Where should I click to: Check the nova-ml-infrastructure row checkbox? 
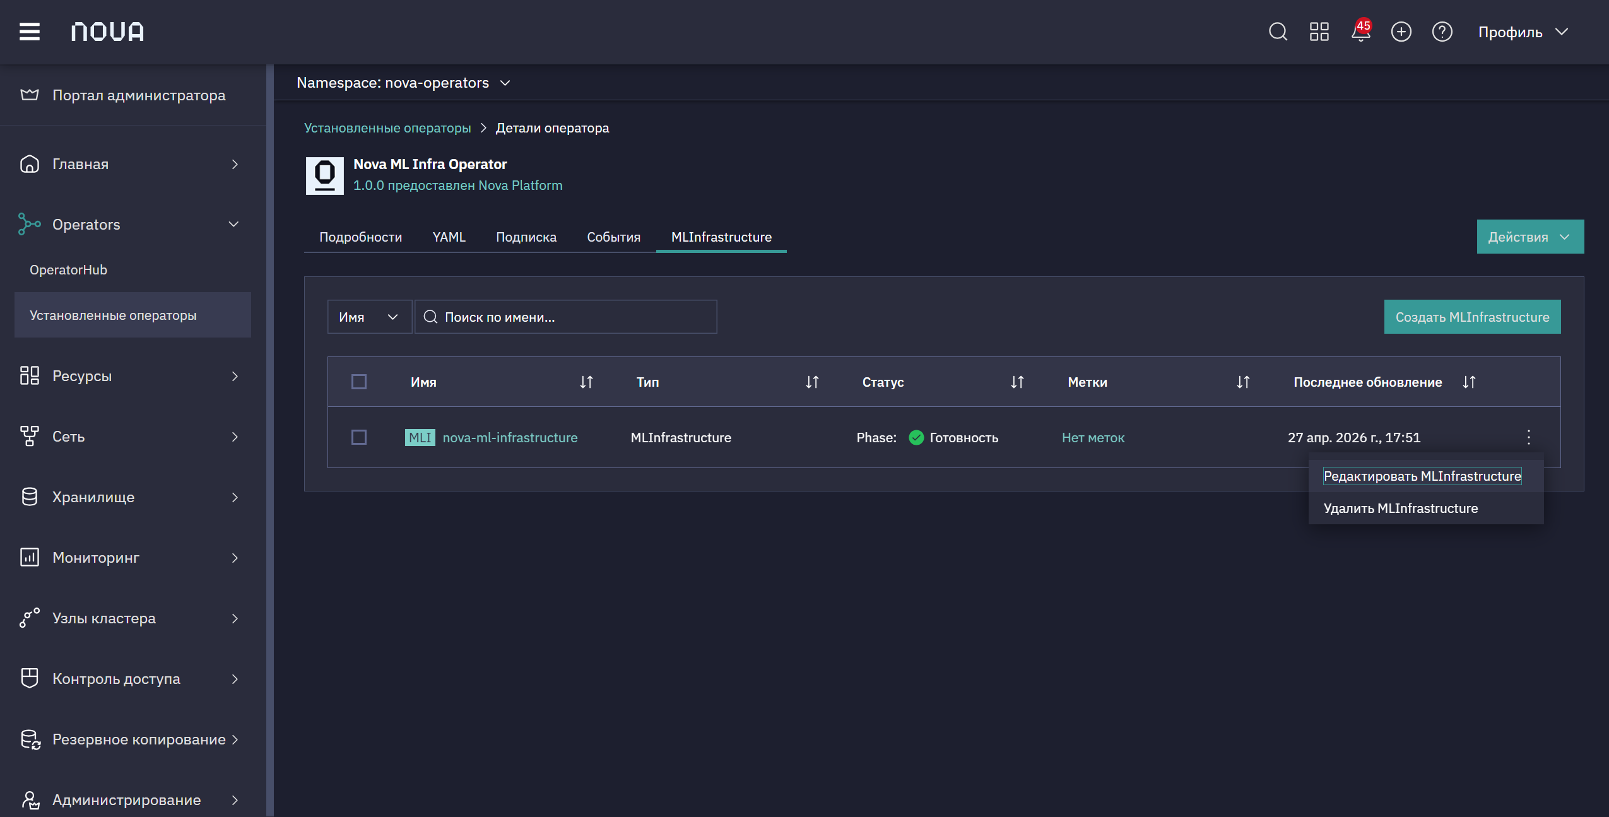coord(359,437)
